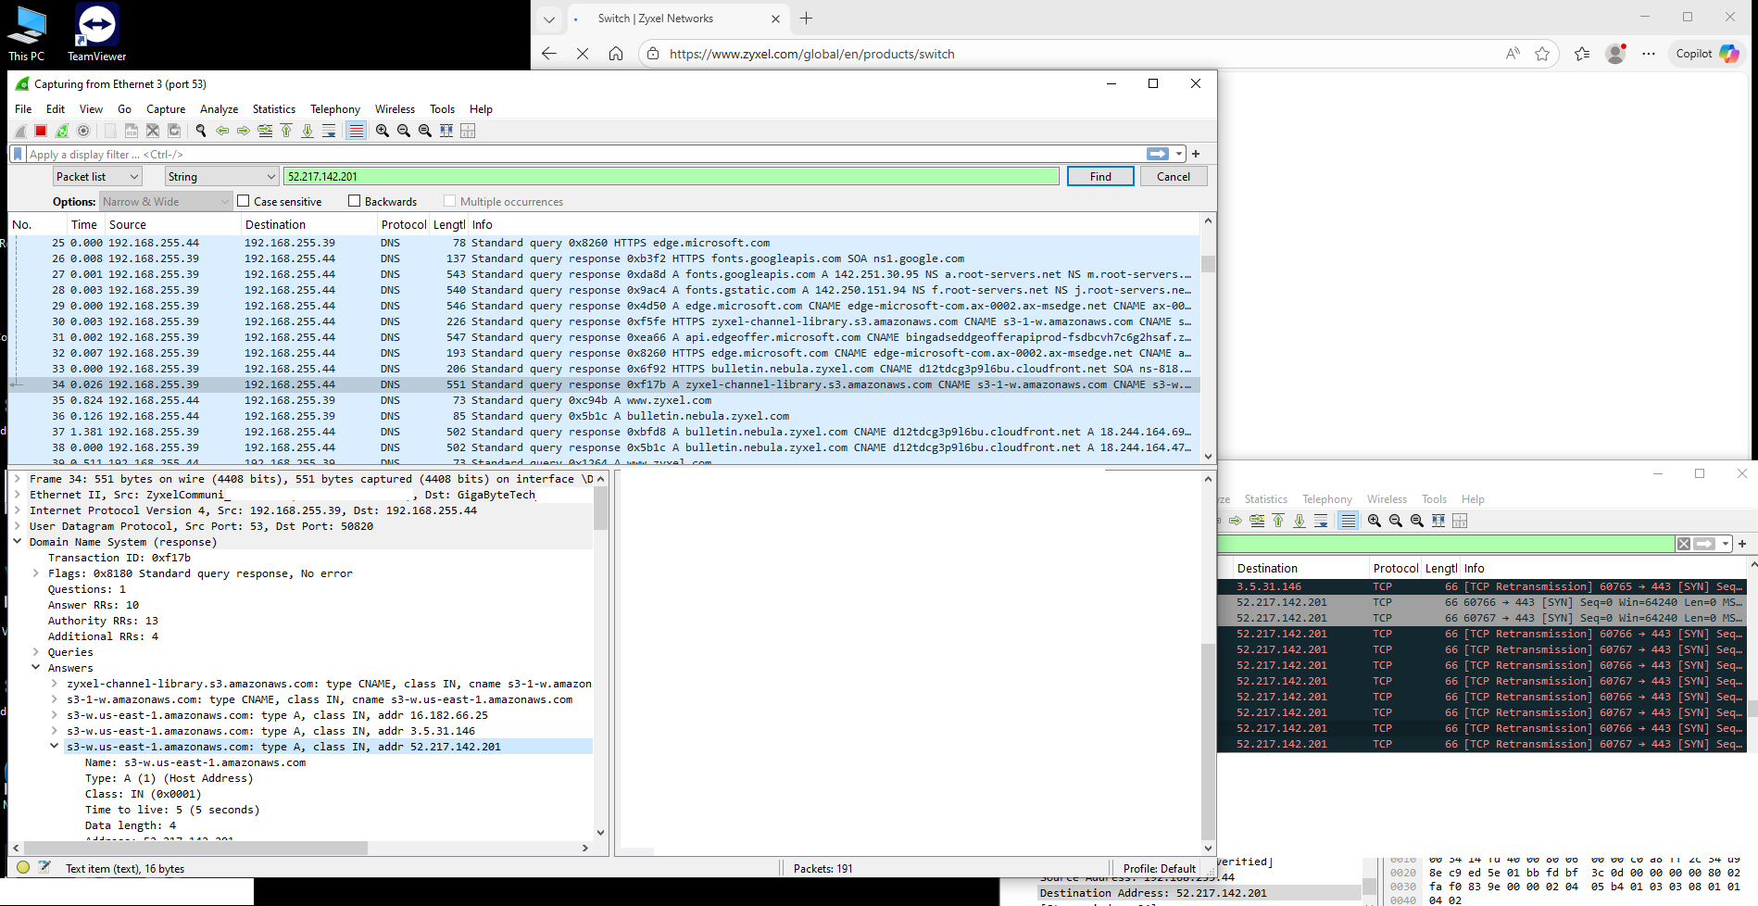Click Cancel to close the search bar
Image resolution: width=1758 pixels, height=906 pixels.
[x=1173, y=176]
